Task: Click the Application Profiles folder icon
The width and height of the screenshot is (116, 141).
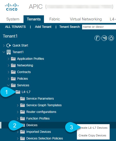Action: pos(13,59)
